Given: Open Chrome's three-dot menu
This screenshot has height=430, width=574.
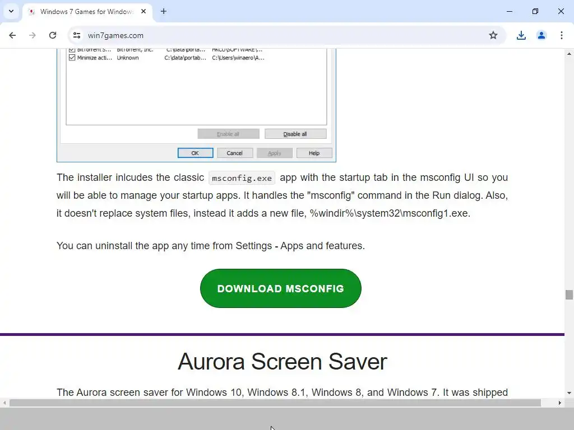Looking at the screenshot, I should point(562,35).
